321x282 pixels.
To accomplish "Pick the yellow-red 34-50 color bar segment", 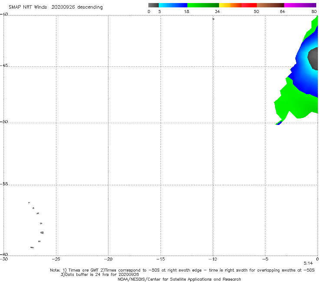I will coord(238,5).
